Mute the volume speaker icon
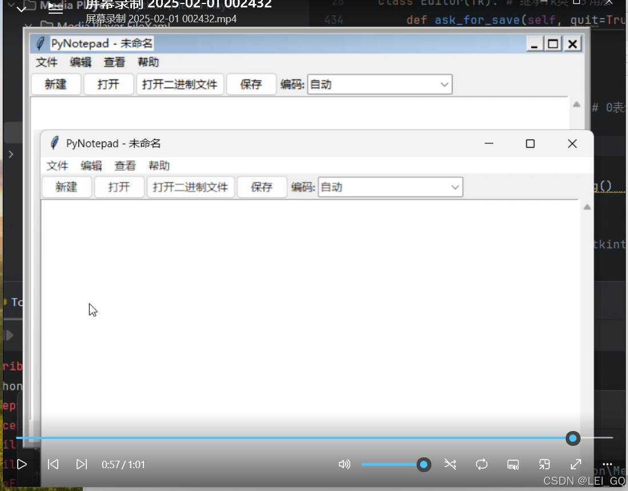 click(345, 464)
